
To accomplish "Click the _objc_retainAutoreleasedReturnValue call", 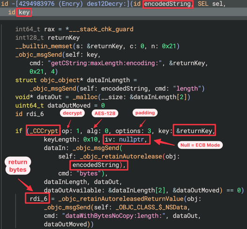I will pyautogui.click(x=121, y=199).
